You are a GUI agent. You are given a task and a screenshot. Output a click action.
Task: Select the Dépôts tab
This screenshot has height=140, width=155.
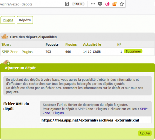25,20
